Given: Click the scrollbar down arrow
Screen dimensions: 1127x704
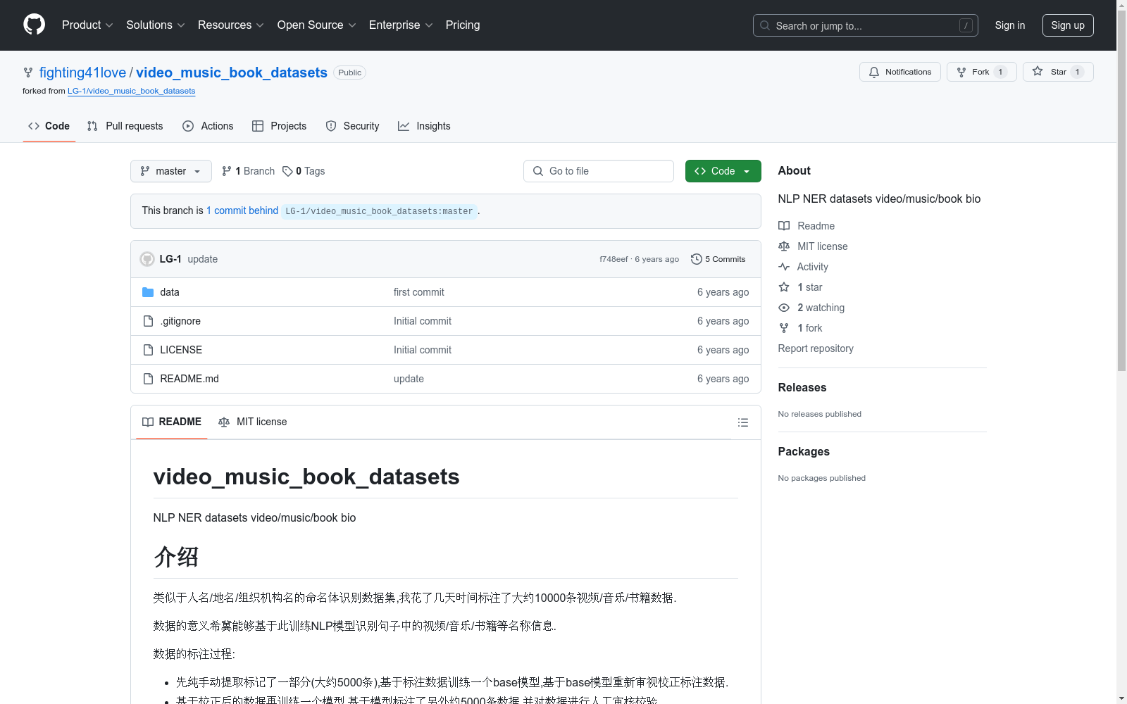Looking at the screenshot, I should (x=1121, y=699).
